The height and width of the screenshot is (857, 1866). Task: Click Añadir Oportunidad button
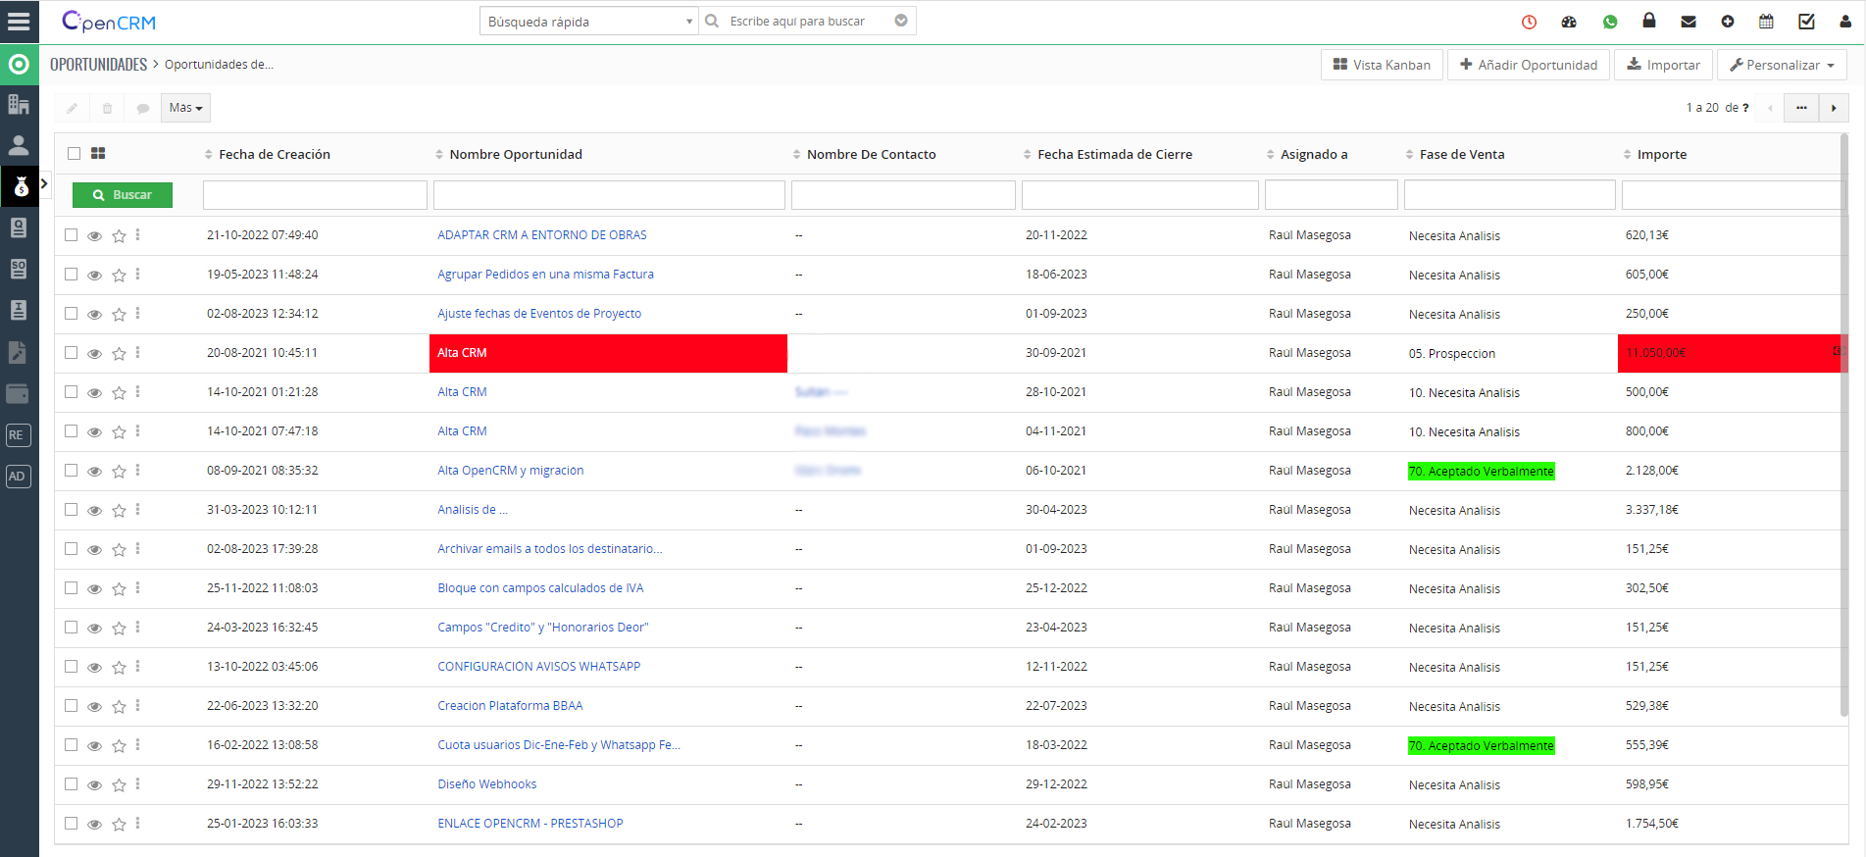point(1529,65)
